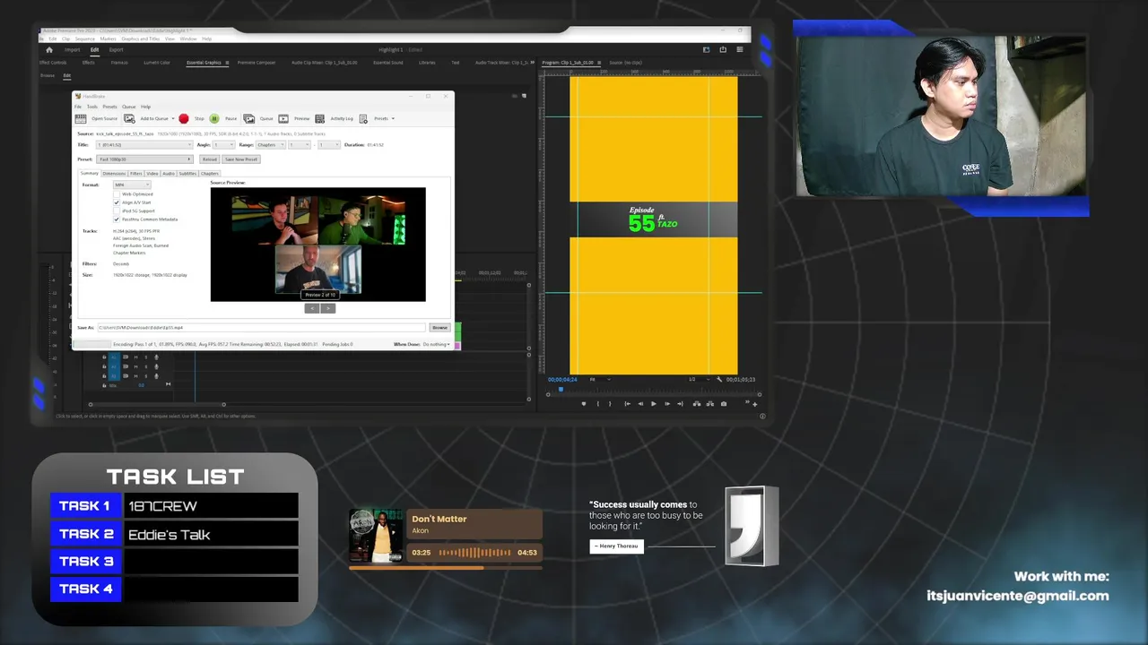Open the start chapter dropdown
Image resolution: width=1148 pixels, height=645 pixels.
coord(300,145)
